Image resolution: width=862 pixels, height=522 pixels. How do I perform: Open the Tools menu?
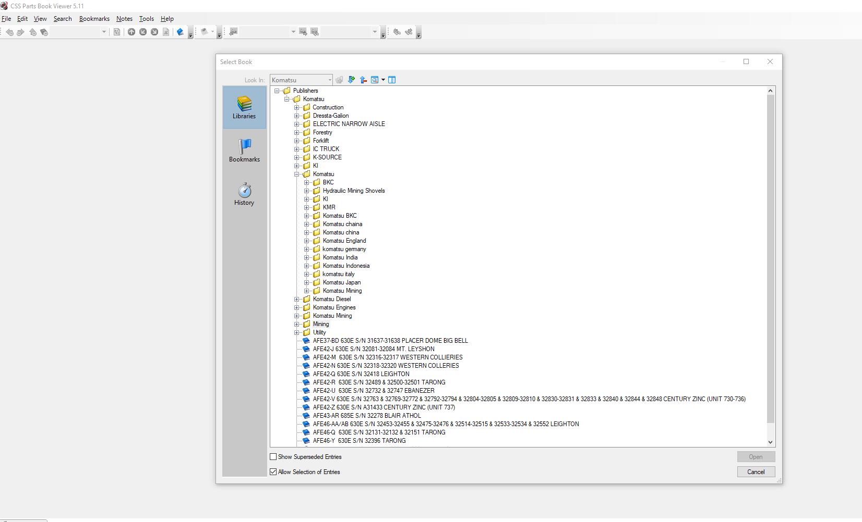pos(147,19)
